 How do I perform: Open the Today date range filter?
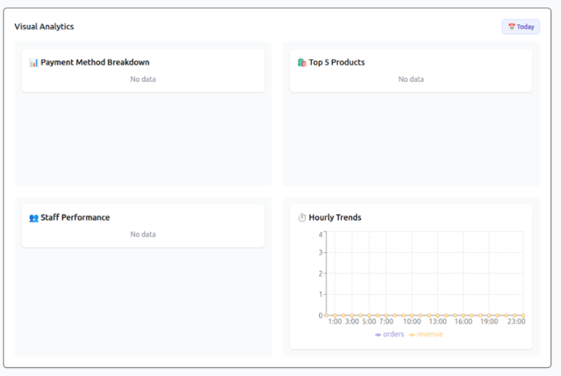(521, 27)
